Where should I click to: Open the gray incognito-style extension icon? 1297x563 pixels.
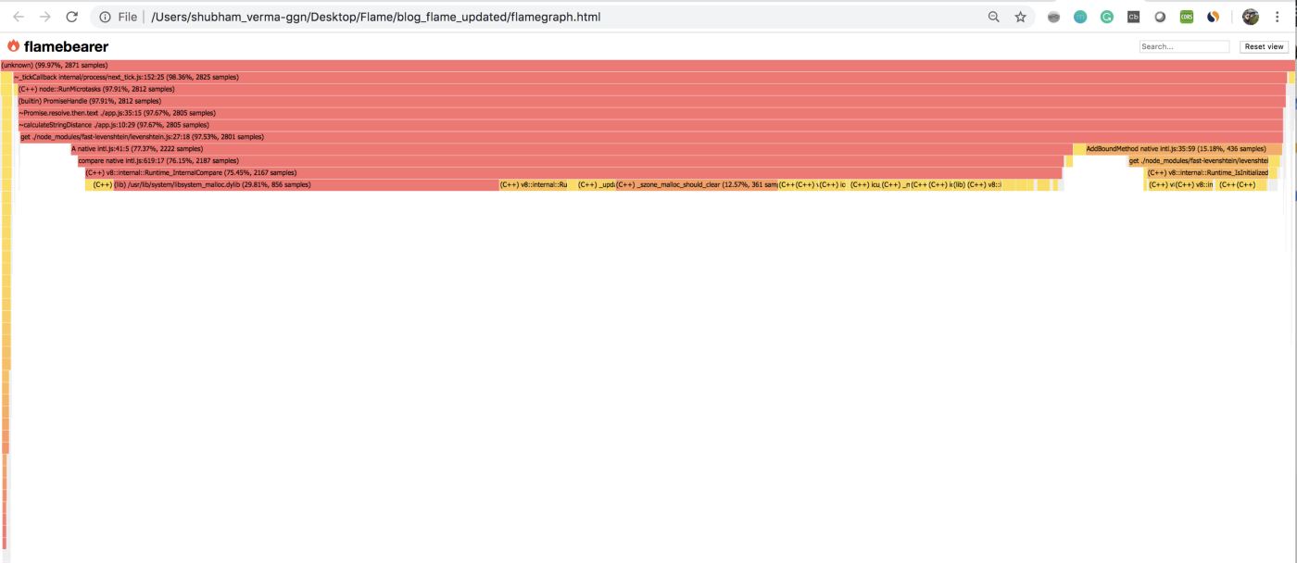point(1053,17)
